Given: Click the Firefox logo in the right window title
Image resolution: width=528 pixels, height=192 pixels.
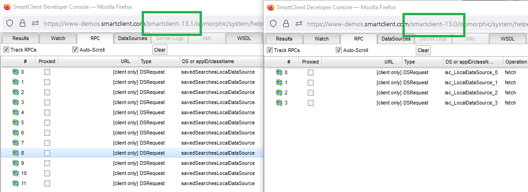Looking at the screenshot, I should (271, 7).
